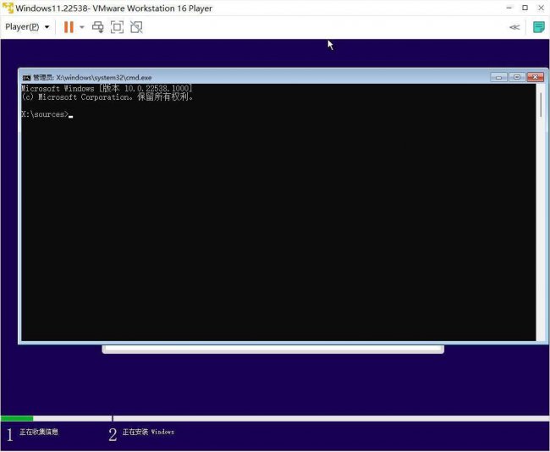Click the cmd.exe vertical scrollbar thumb
Viewport: 550px width, 452px height.
pos(541,105)
